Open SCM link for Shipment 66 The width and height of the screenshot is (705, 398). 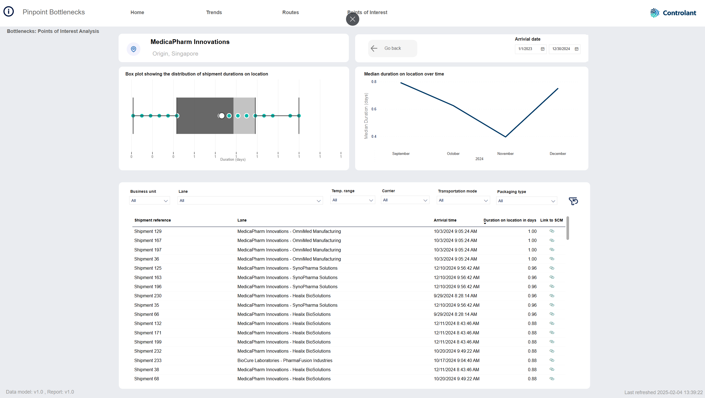pyautogui.click(x=552, y=314)
